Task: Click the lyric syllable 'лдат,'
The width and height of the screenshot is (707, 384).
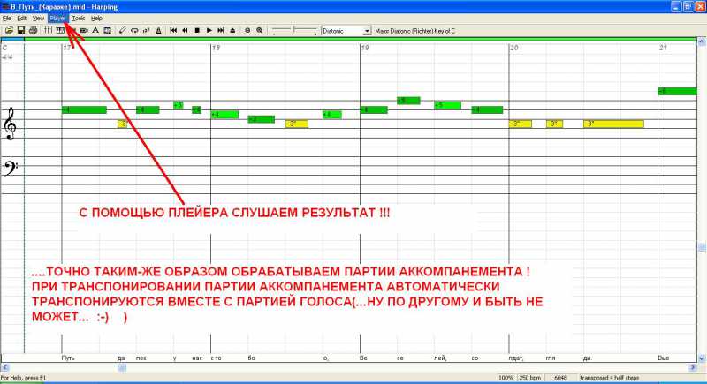Action: [516, 358]
